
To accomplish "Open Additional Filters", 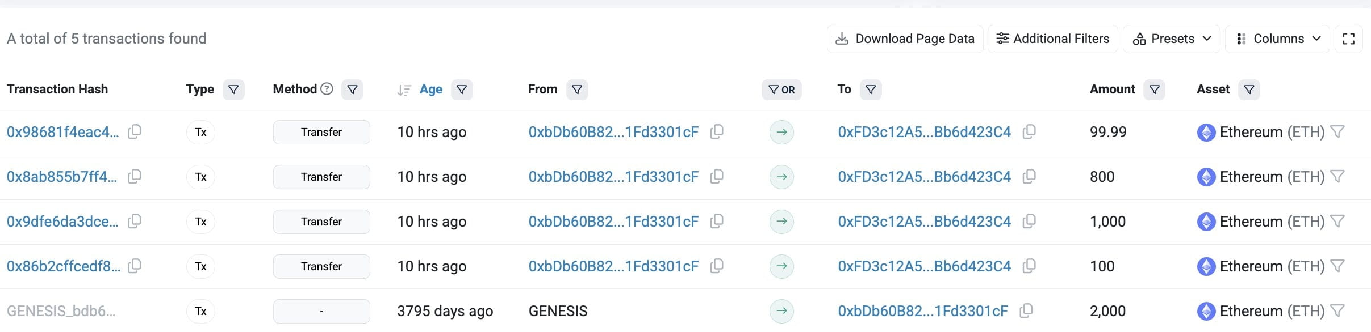I will (1053, 39).
